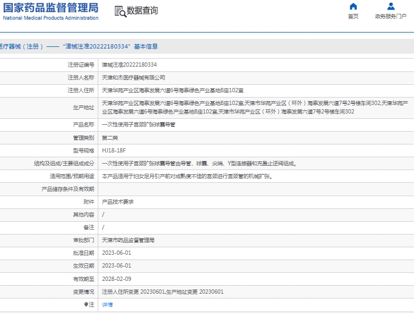Click expiry date 2028-02-09

click(x=116, y=279)
